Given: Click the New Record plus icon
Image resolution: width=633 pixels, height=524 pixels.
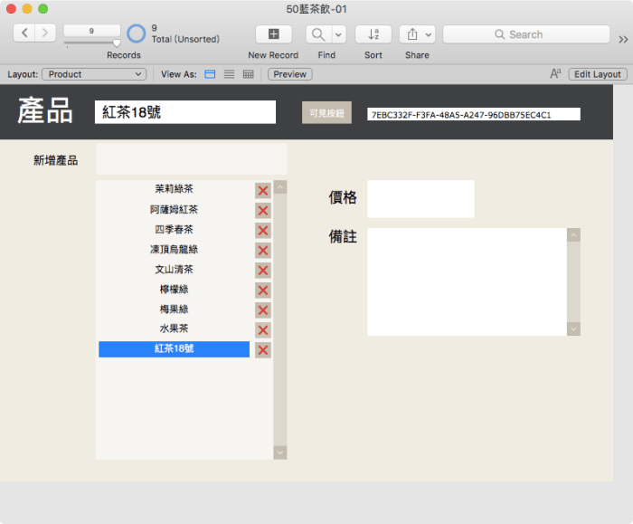Looking at the screenshot, I should pyautogui.click(x=273, y=34).
